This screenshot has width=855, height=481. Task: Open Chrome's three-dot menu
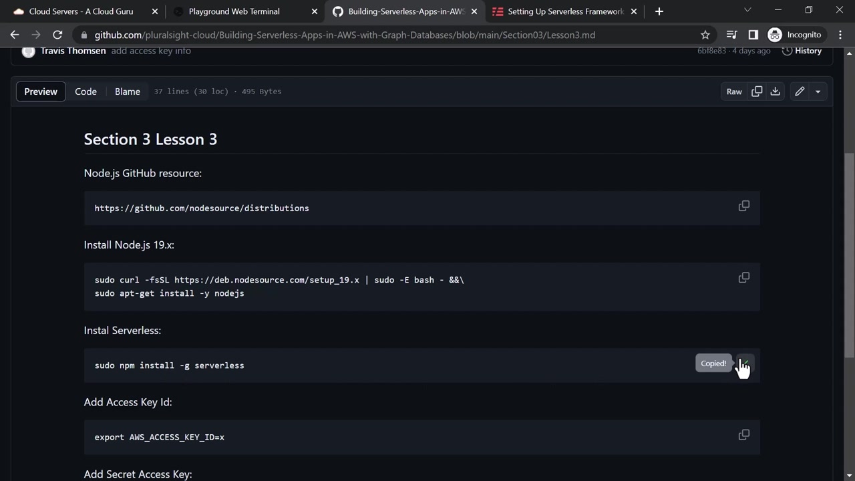[840, 35]
